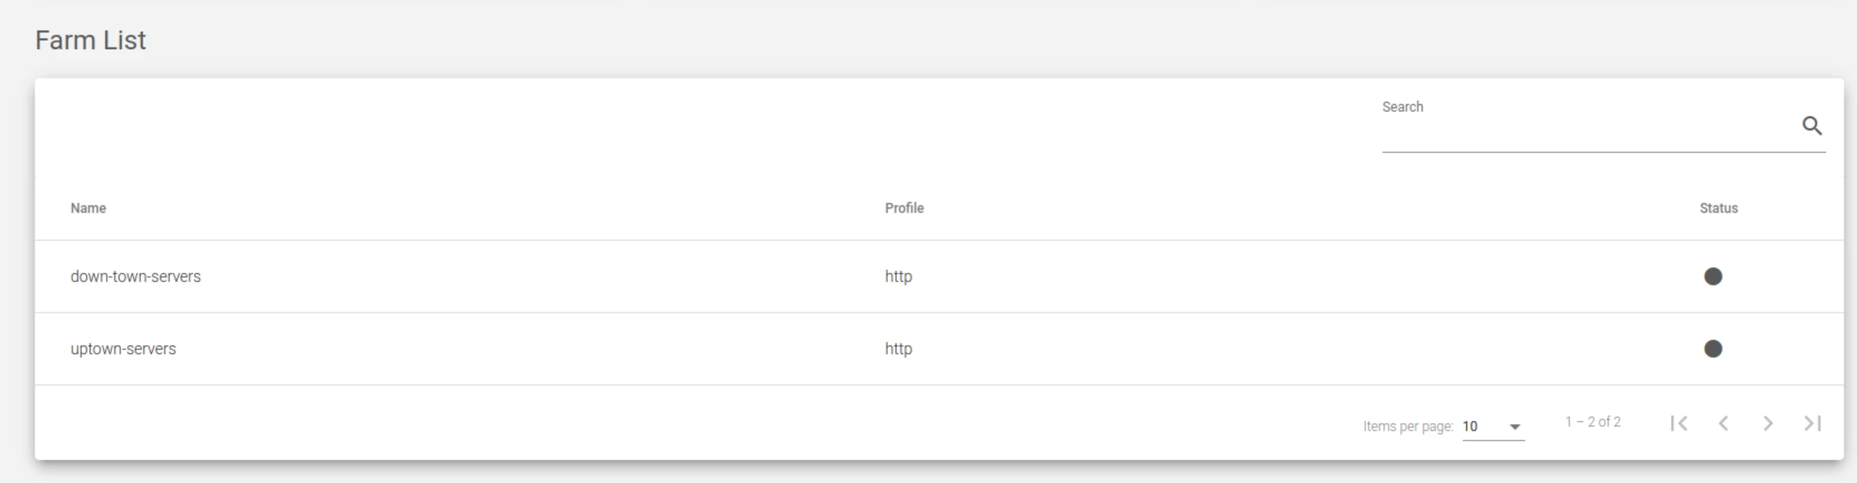Click status dot for down-town-servers
Screen dimensions: 1857x483
tap(1713, 277)
